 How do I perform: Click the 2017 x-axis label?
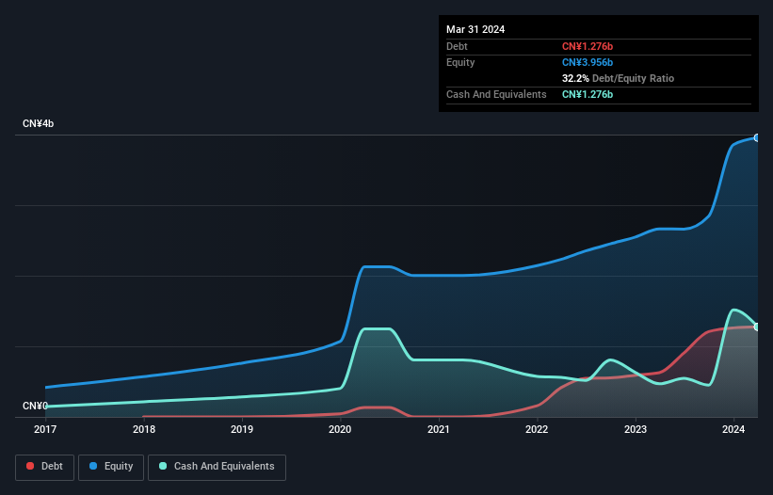(45, 429)
